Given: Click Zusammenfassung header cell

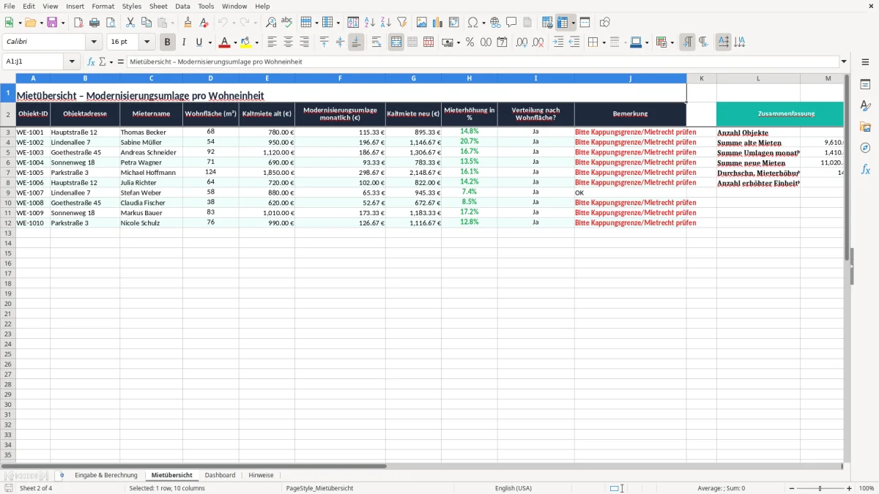Looking at the screenshot, I should click(x=780, y=114).
